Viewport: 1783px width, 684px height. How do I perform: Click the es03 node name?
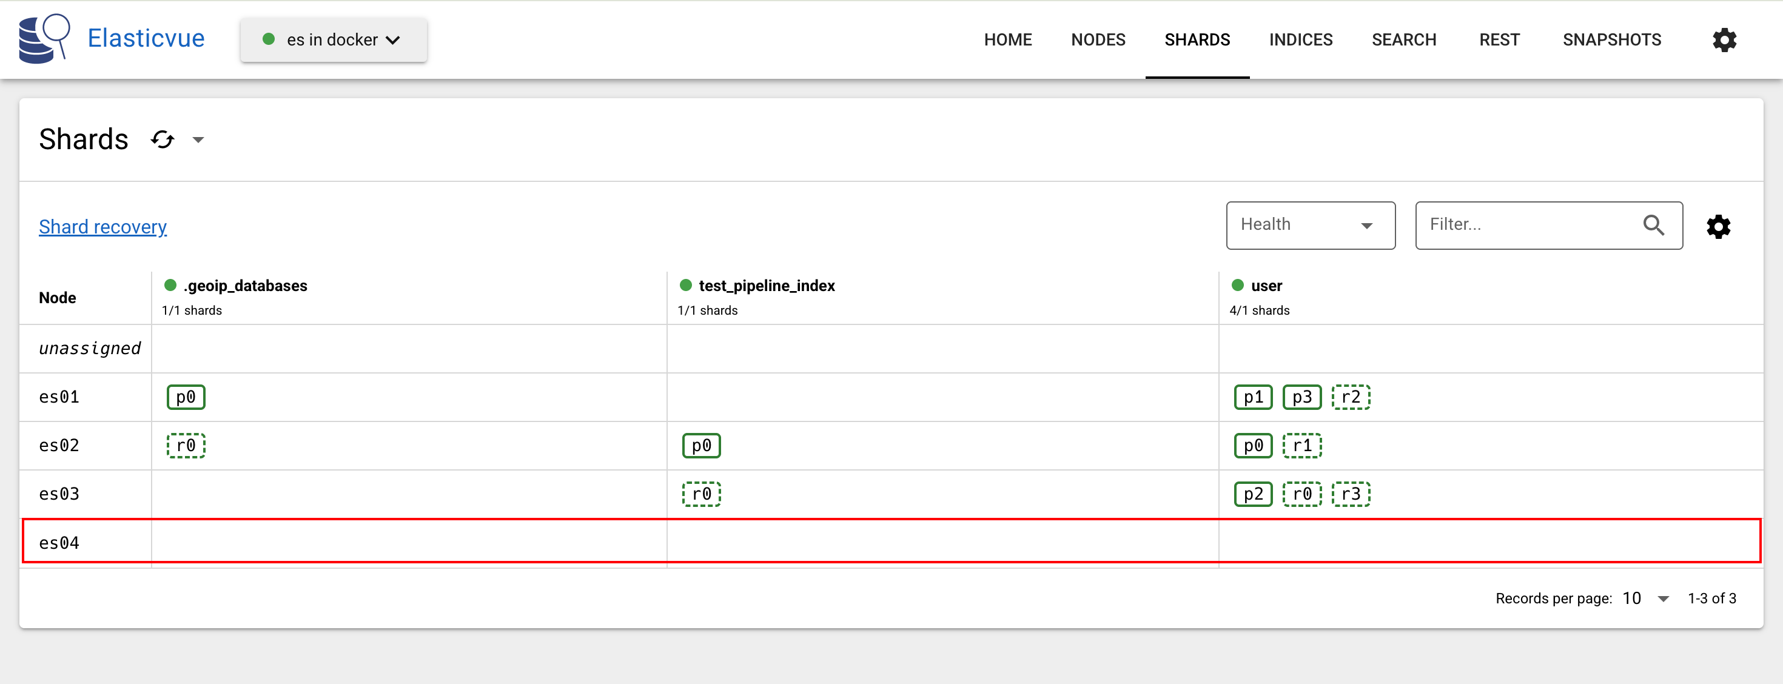coord(59,494)
